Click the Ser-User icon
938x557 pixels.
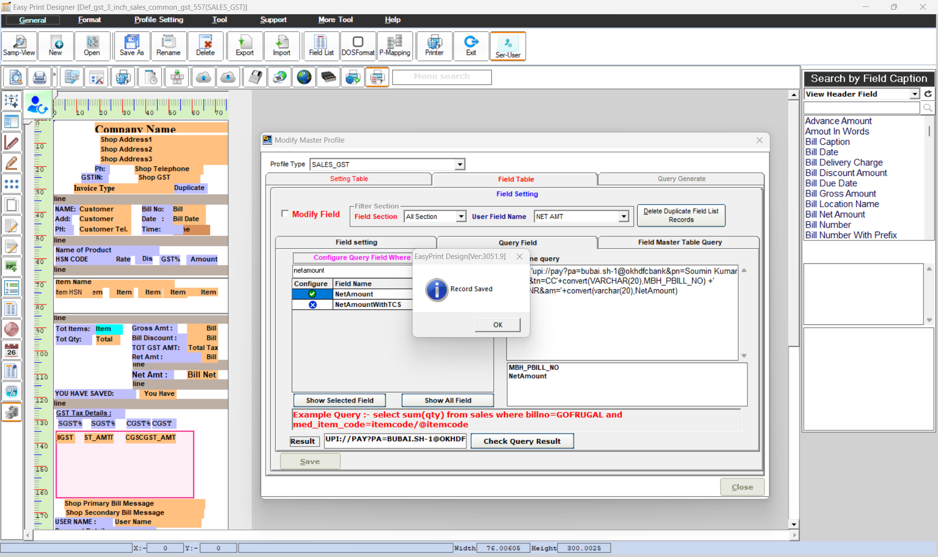[507, 46]
